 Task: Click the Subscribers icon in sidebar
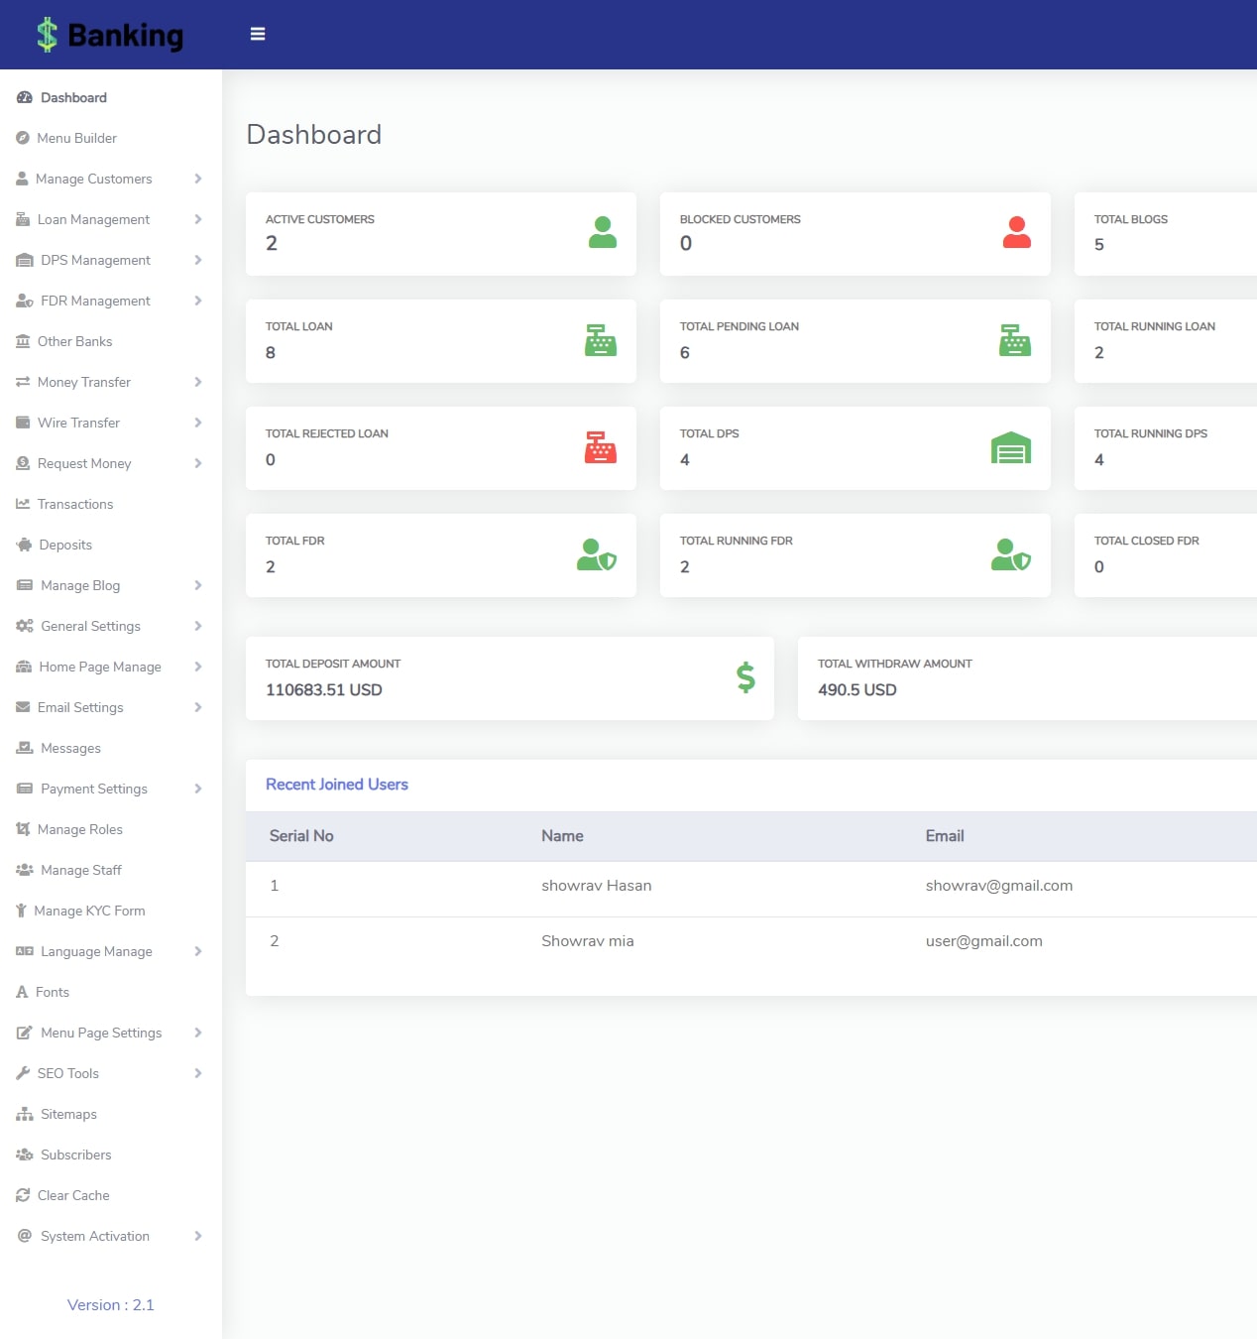(22, 1155)
